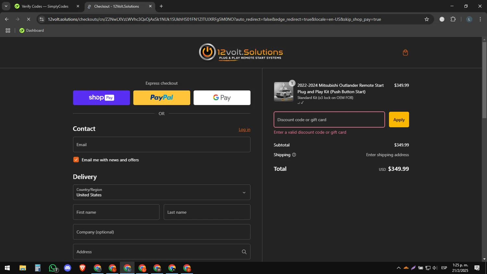
Task: Open the browser extensions puzzle icon
Action: pos(453,19)
